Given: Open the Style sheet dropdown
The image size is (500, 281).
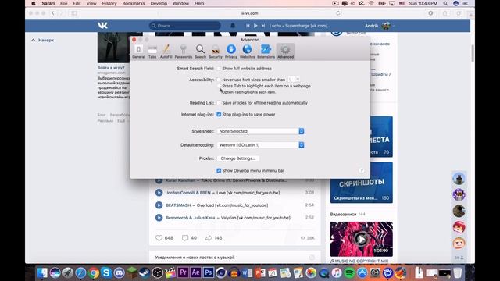Looking at the screenshot, I should tap(260, 131).
